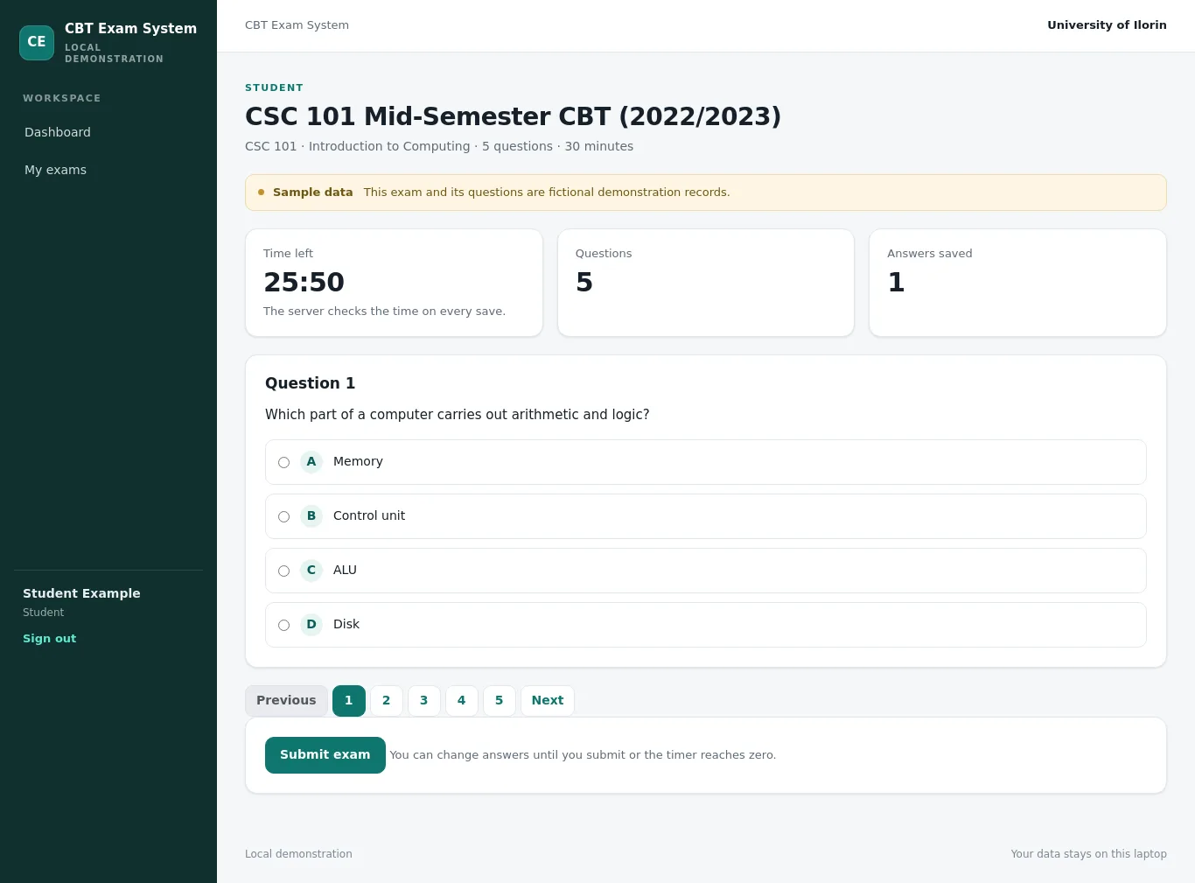Sign out of the student account
This screenshot has width=1195, height=883.
click(50, 639)
